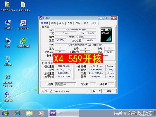This screenshot has height=117, width=156.
Task: Open the mb_bios_g... folder icon
Action: coord(23,6)
